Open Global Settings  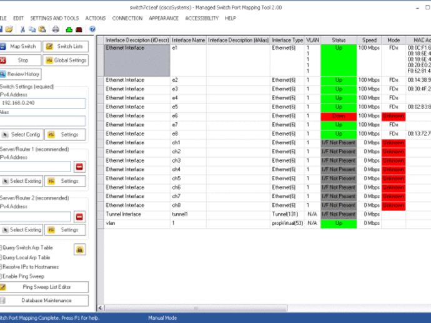point(66,60)
